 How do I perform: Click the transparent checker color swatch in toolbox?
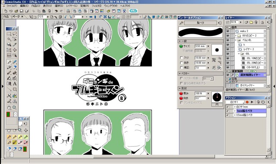[x=16, y=114]
